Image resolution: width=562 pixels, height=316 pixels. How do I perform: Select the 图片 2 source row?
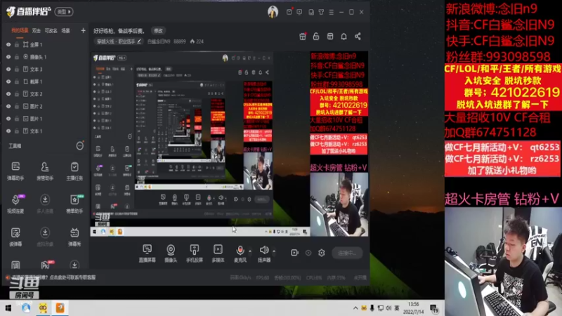(45, 107)
